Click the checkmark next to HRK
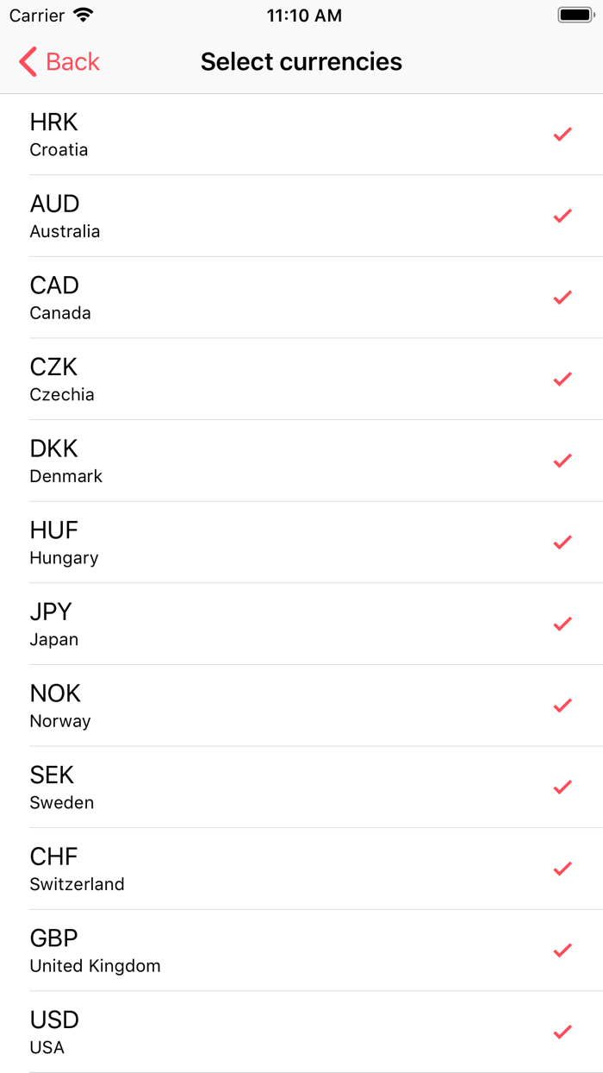 point(563,134)
